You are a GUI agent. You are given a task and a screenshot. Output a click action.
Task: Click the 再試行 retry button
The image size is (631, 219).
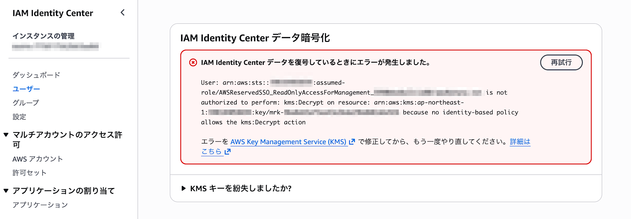tap(561, 62)
